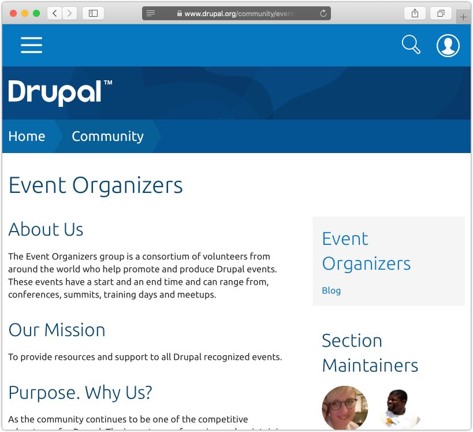The height and width of the screenshot is (432, 473).
Task: Open the Blog link in sidebar
Action: tap(332, 291)
